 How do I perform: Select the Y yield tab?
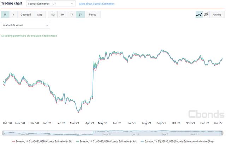pos(13,14)
